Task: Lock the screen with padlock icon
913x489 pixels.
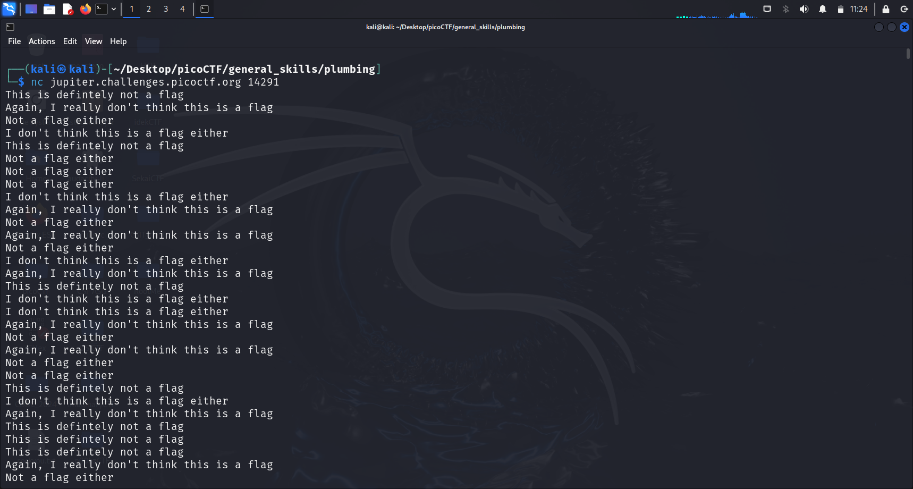Action: (x=886, y=9)
